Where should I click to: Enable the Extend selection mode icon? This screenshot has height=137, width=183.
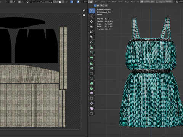(x=98, y=6)
